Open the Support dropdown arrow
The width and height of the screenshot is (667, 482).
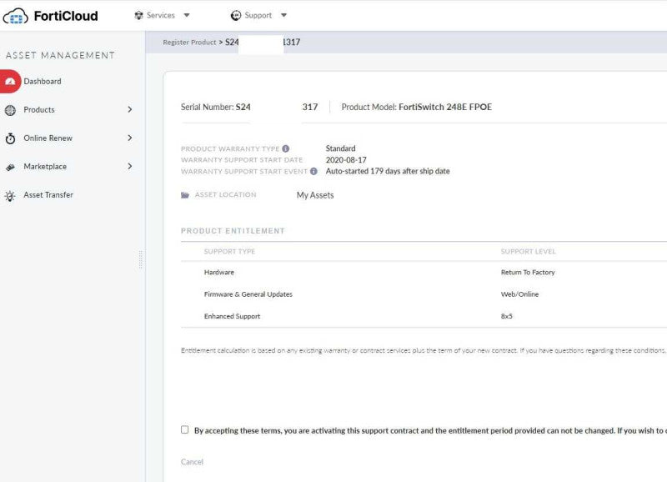[x=283, y=15]
